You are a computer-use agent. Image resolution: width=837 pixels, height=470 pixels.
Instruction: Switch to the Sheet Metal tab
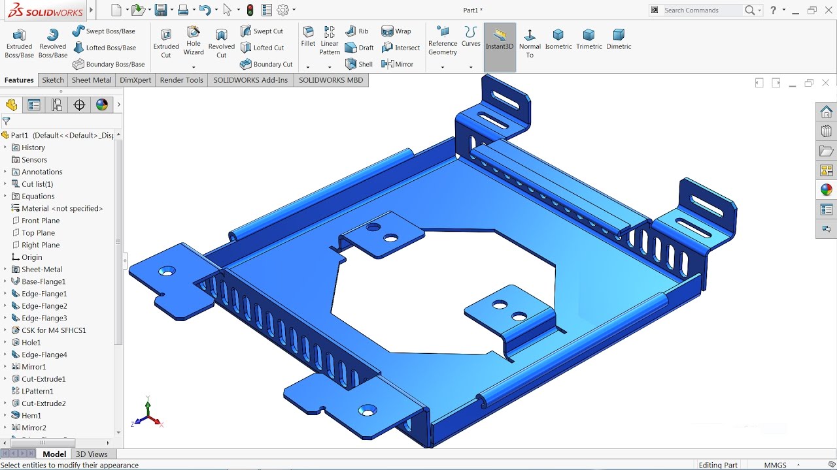click(91, 80)
